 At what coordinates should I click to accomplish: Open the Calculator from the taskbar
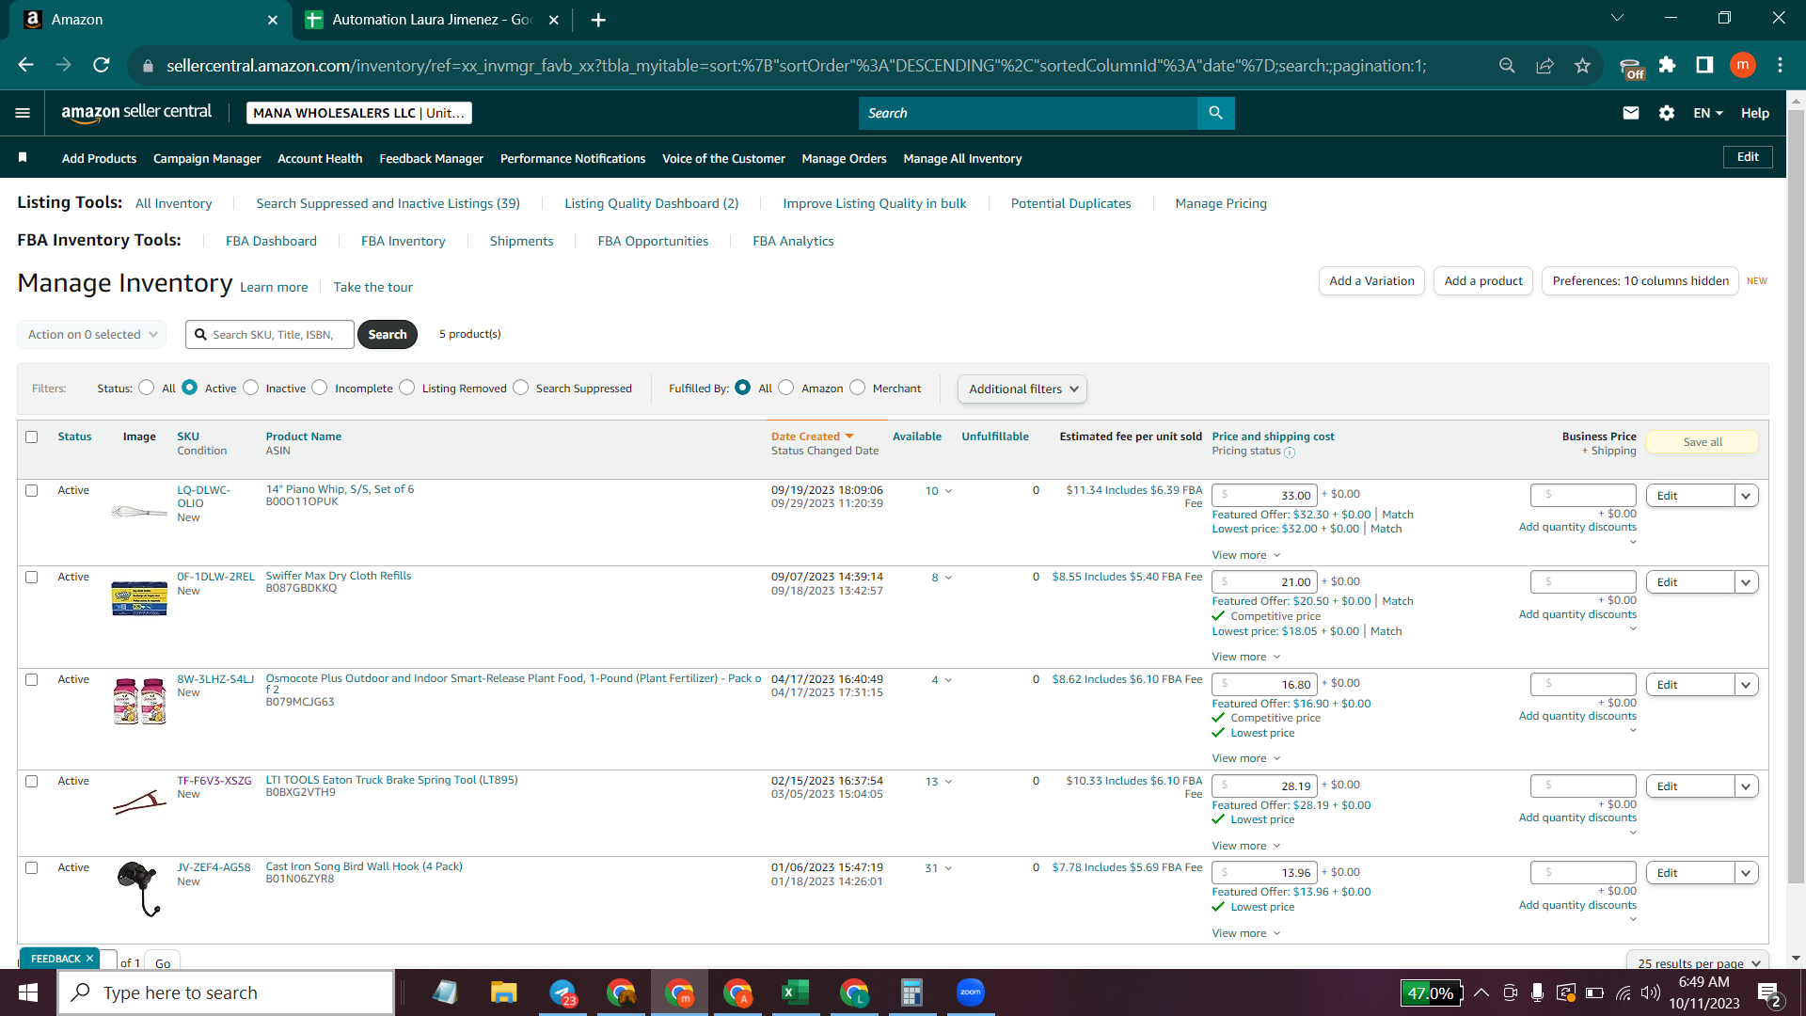click(911, 992)
